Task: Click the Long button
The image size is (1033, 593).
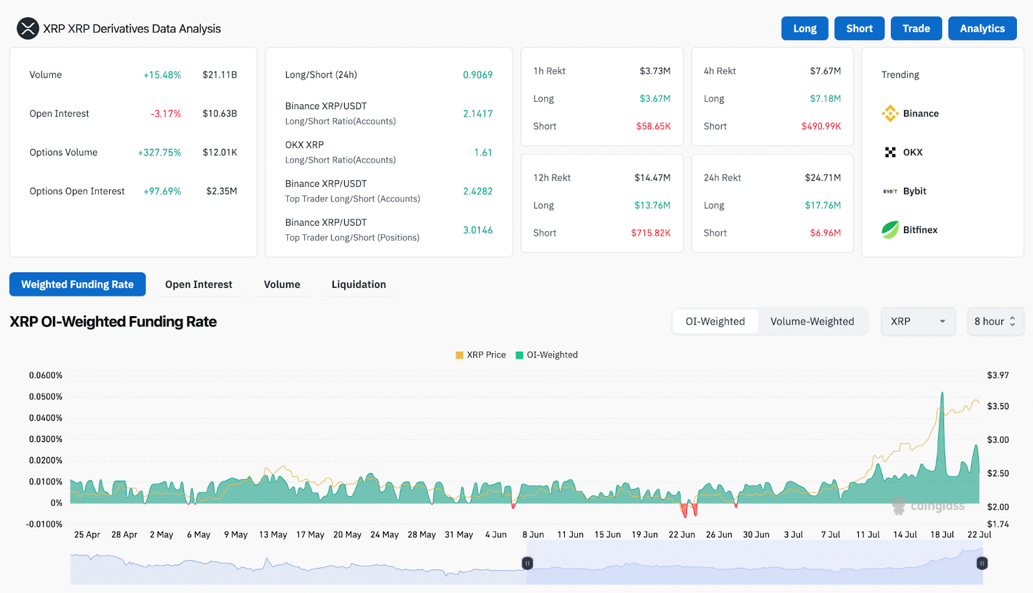Action: (x=805, y=28)
